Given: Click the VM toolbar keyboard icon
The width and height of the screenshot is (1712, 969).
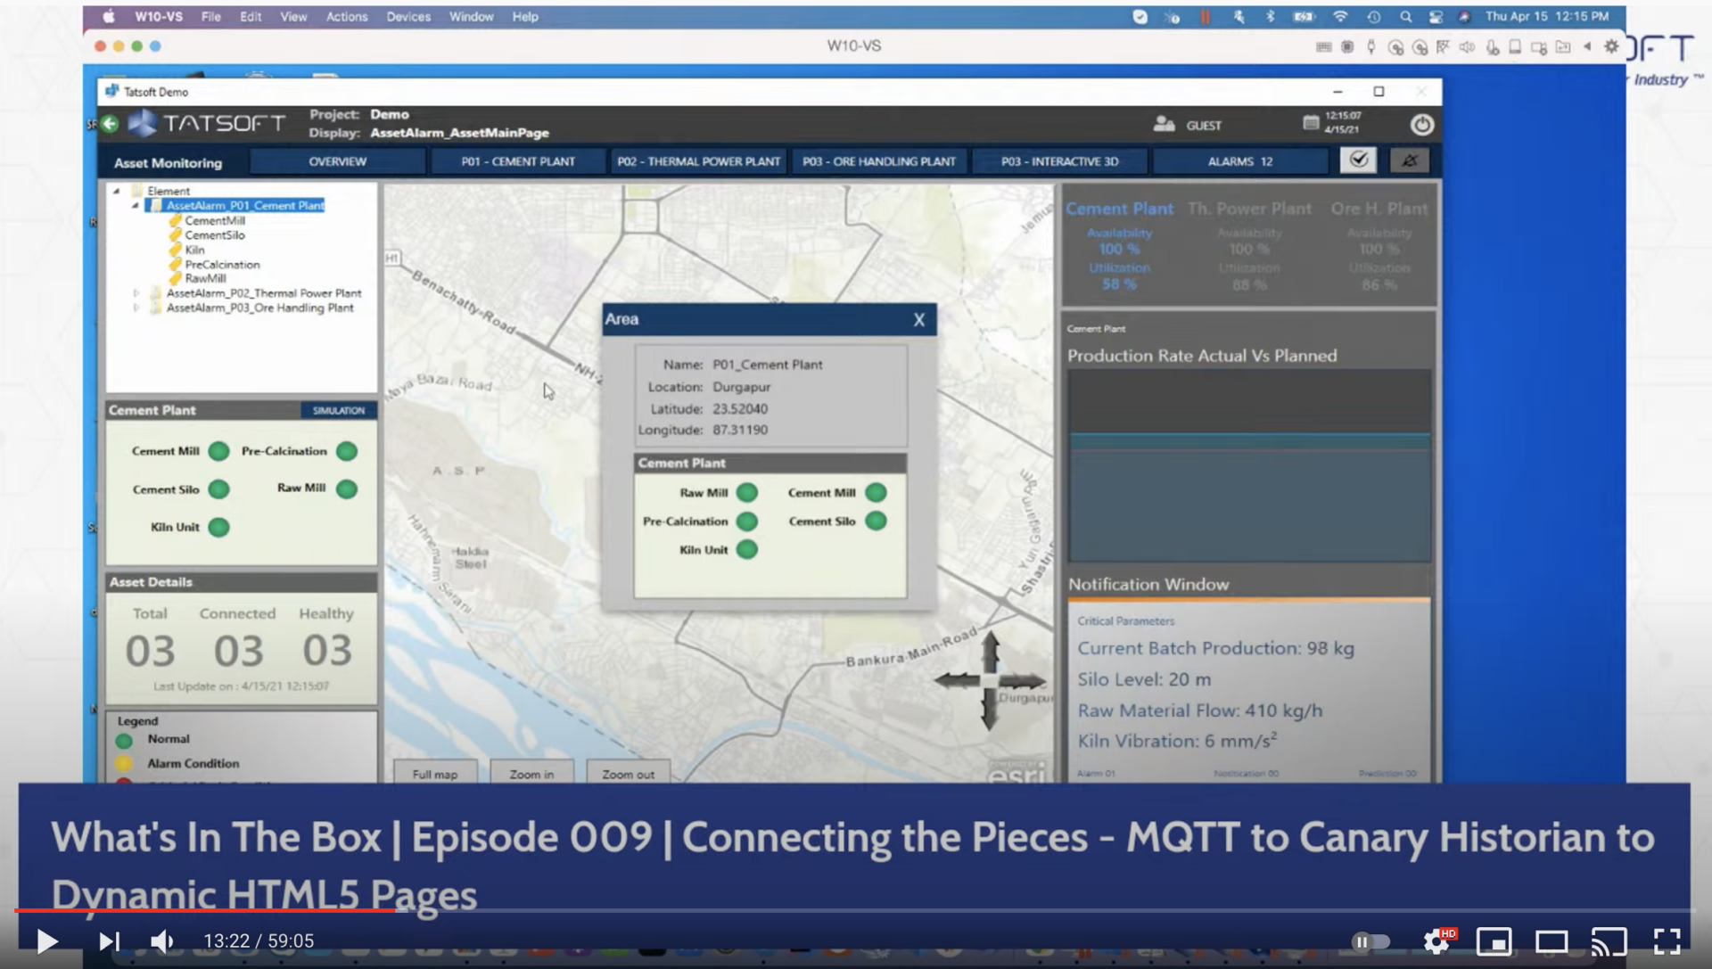Looking at the screenshot, I should (x=1323, y=46).
